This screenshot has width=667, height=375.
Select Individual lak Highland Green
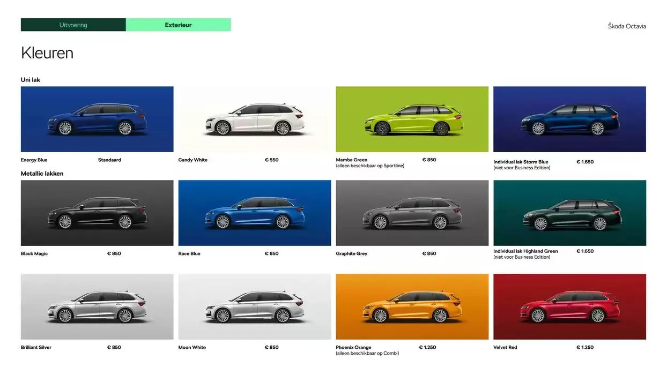[569, 213]
